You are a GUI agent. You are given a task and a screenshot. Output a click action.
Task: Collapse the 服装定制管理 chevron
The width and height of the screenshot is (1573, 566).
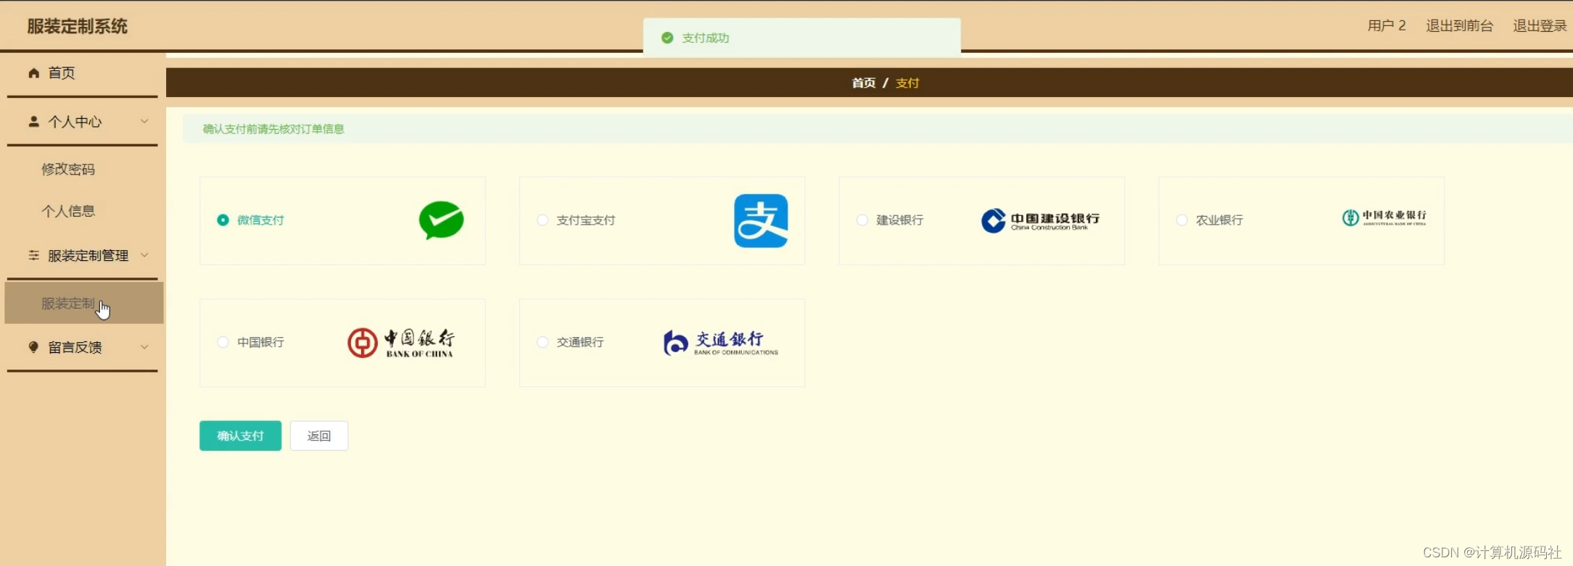click(x=144, y=255)
